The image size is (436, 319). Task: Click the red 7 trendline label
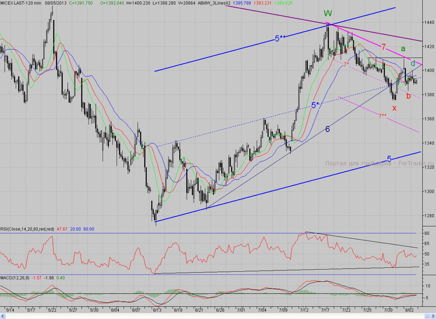click(x=384, y=47)
